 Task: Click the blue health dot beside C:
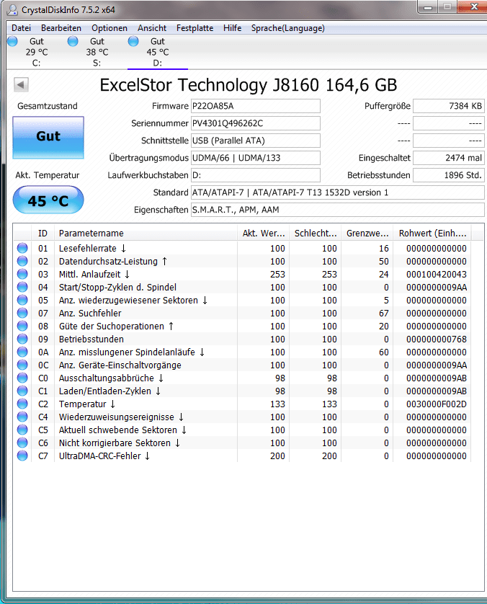[x=13, y=41]
